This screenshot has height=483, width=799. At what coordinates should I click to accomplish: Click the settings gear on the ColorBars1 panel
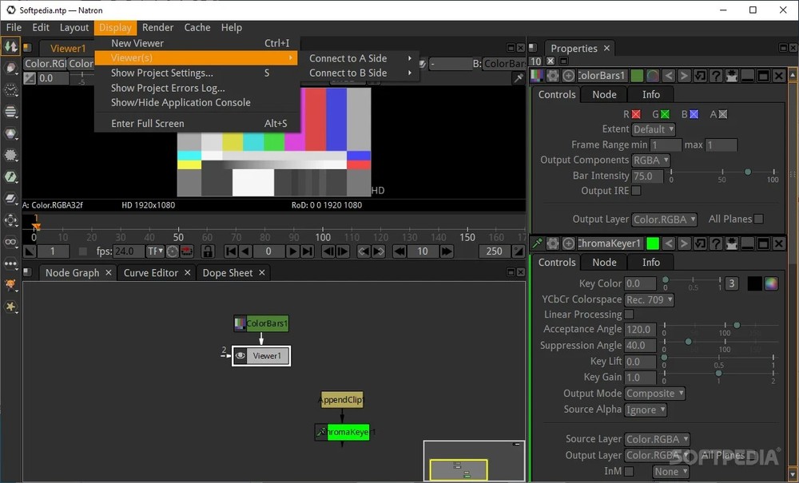(553, 76)
